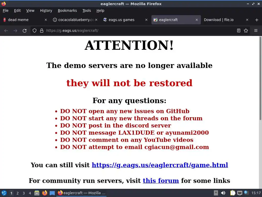Click 'DO NOT message LAX1DUDE or ayunami2000'

[x=135, y=133]
